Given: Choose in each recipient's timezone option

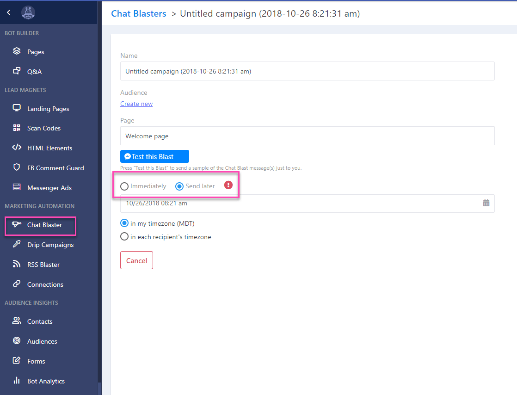Looking at the screenshot, I should point(124,237).
